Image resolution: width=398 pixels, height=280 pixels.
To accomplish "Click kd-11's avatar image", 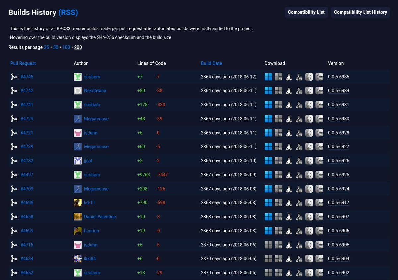I will 78,202.
